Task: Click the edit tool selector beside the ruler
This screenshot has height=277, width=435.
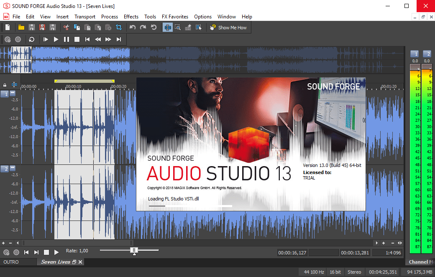Action: (x=14, y=85)
